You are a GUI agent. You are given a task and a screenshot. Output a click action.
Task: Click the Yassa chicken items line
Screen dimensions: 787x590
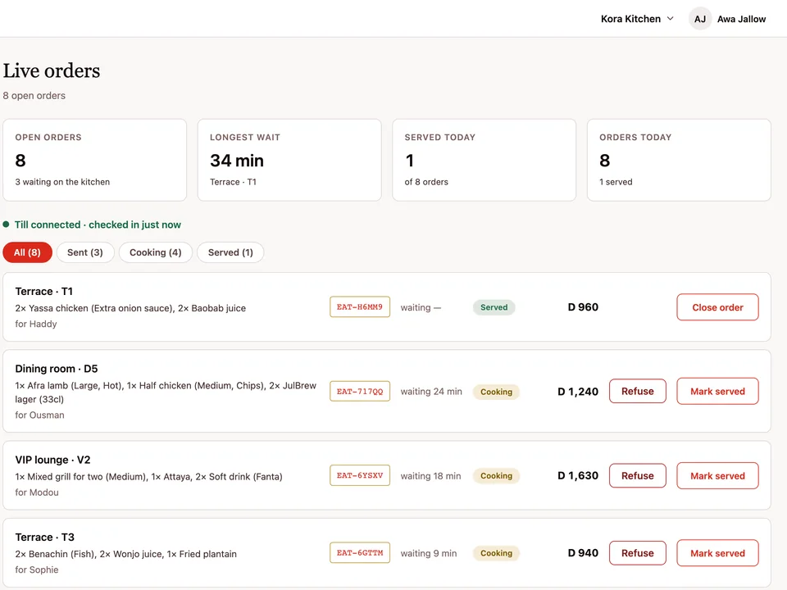coord(130,308)
